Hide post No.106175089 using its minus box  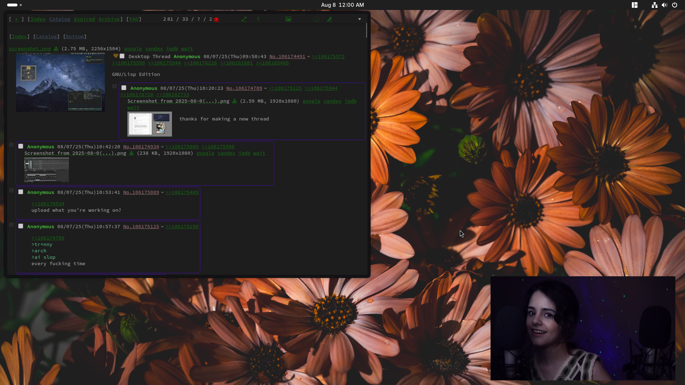pyautogui.click(x=11, y=190)
